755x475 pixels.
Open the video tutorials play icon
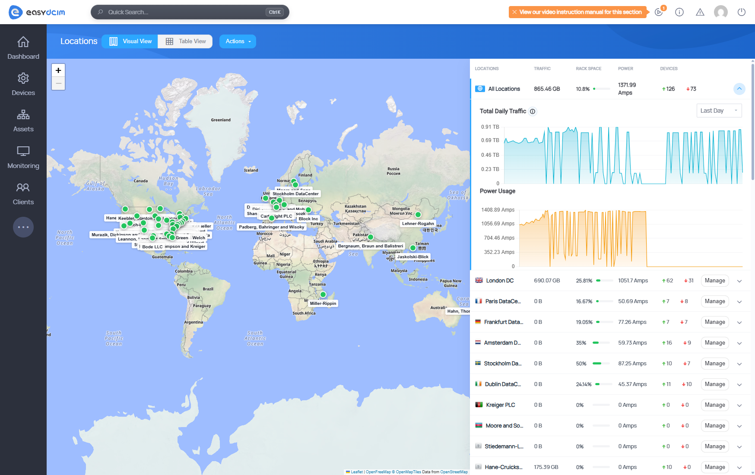tap(659, 12)
